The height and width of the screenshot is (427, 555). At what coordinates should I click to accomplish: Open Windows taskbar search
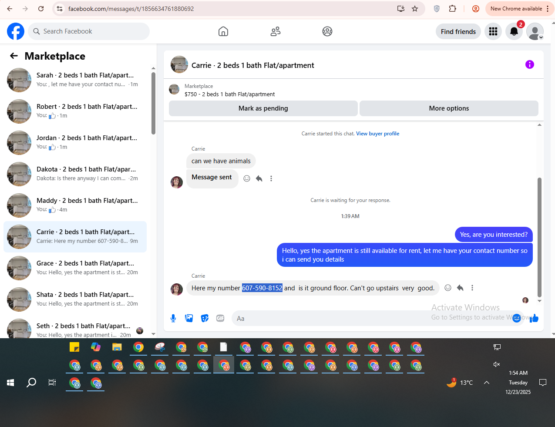tap(31, 383)
